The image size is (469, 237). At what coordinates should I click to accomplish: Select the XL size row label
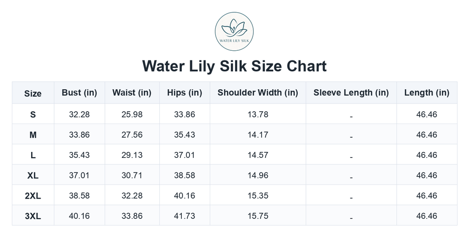coord(33,175)
